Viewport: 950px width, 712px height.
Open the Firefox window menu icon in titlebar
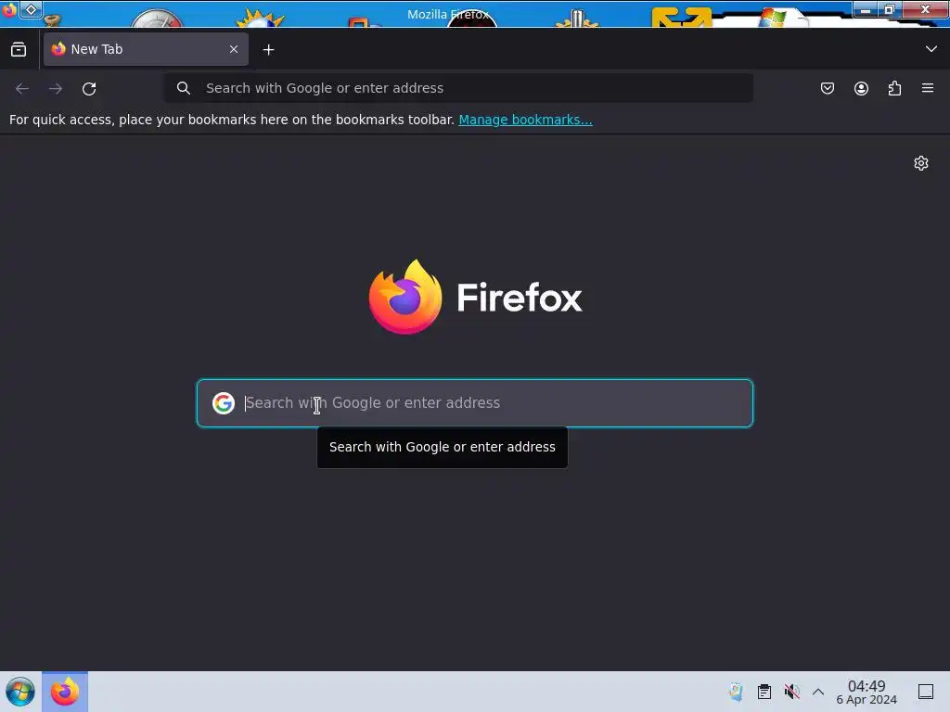pos(8,9)
